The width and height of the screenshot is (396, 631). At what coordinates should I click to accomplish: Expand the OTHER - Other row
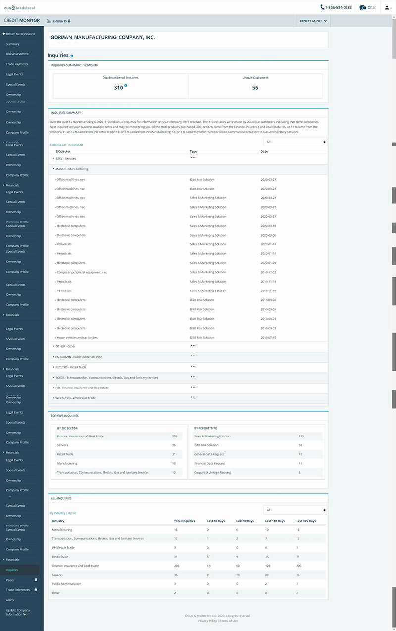188,346
